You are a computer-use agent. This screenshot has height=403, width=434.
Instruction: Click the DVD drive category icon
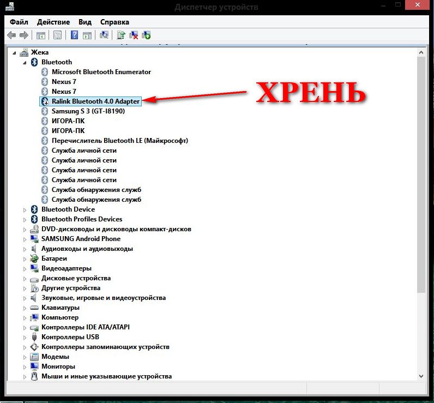click(34, 229)
